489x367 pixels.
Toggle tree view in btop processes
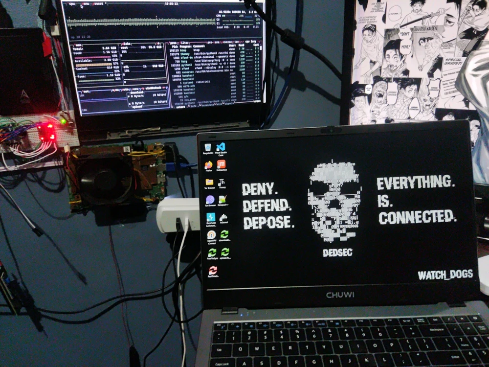tap(238, 42)
